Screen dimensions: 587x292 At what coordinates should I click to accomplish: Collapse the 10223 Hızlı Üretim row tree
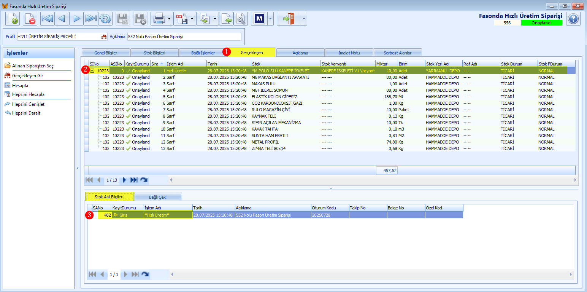coord(92,71)
